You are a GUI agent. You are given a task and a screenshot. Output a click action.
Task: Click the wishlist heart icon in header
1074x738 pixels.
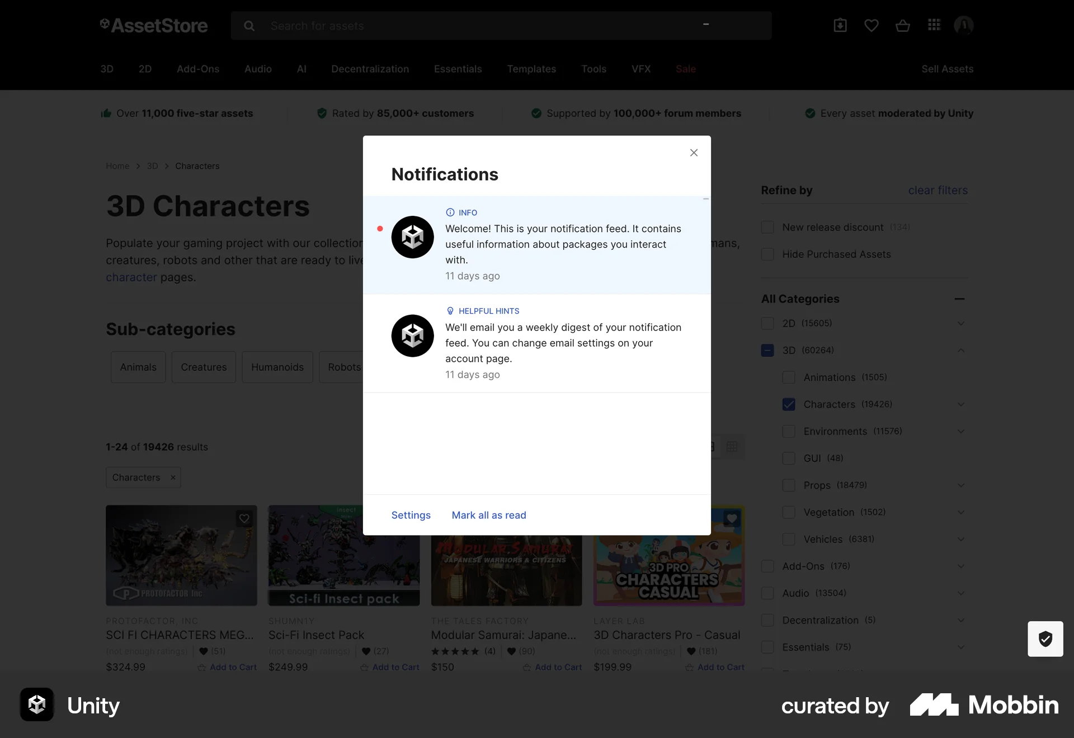coord(872,25)
